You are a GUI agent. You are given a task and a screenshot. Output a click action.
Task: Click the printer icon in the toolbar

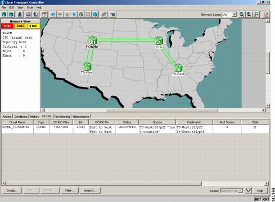[x=28, y=15]
